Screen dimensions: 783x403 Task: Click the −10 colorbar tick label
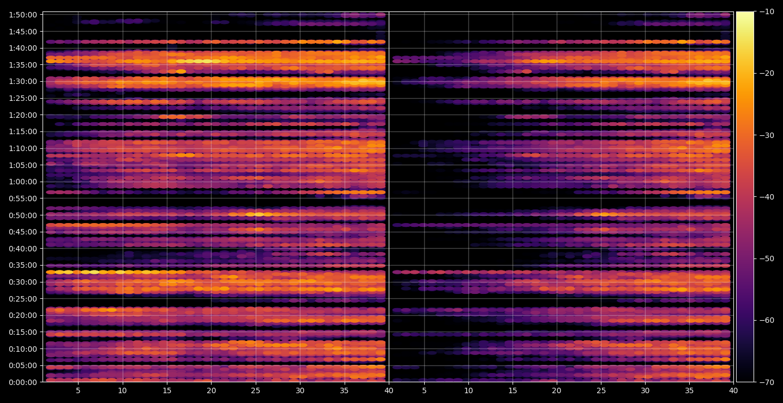coord(766,12)
